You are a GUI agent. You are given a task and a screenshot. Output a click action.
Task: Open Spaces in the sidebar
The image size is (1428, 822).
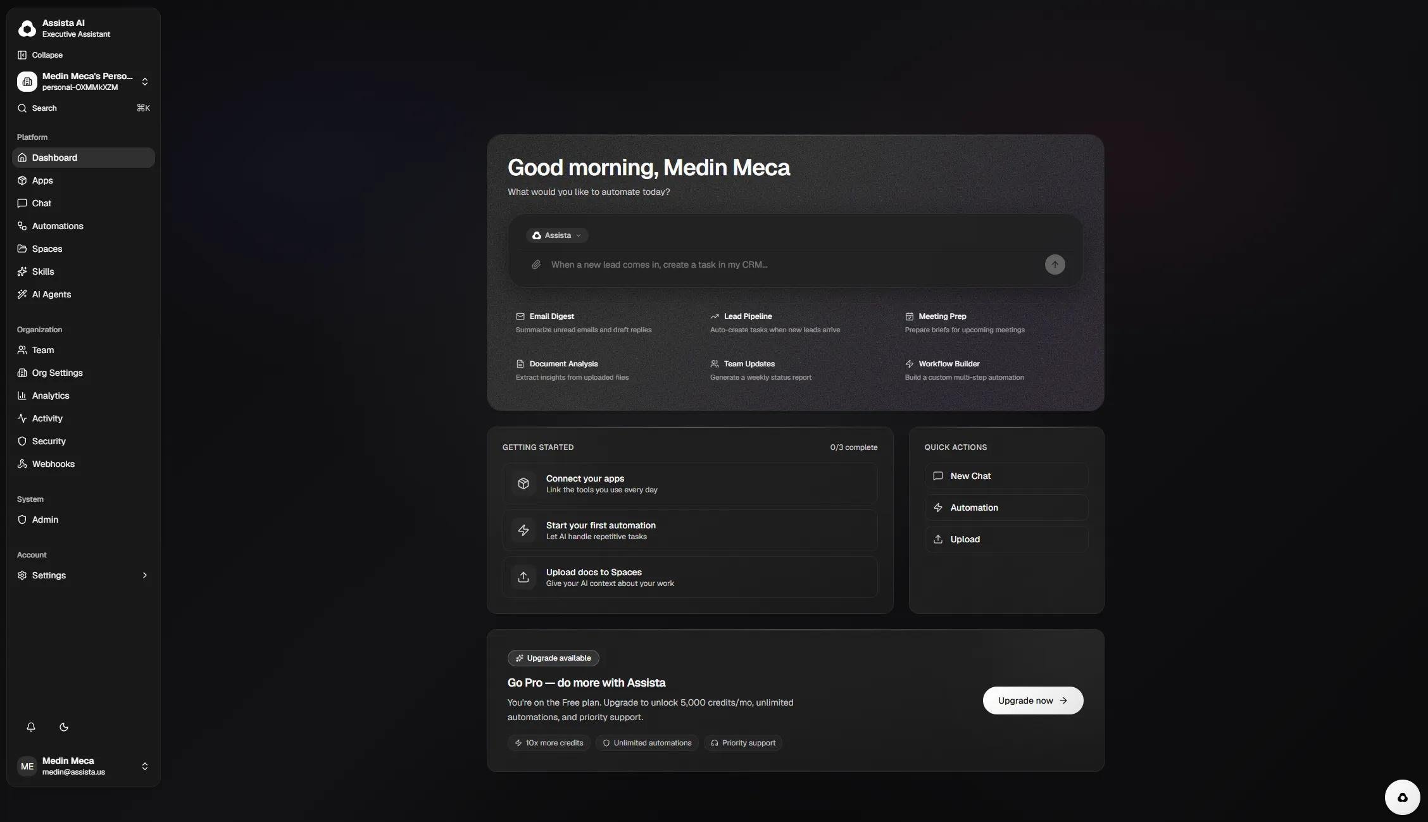click(x=84, y=249)
